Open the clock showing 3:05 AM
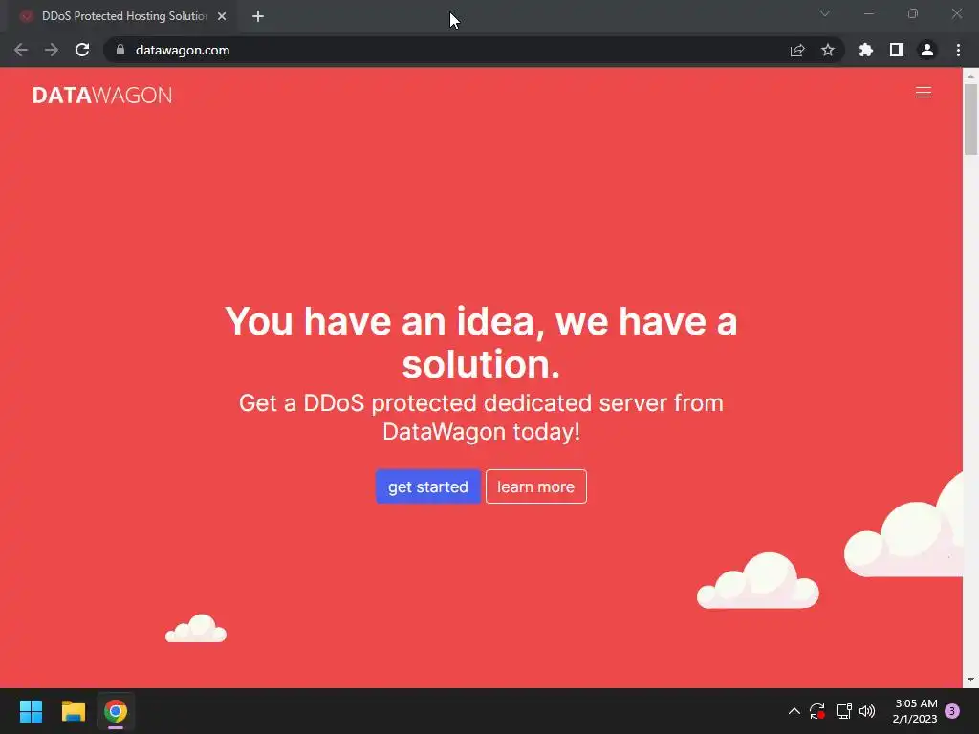The width and height of the screenshot is (979, 734). (x=915, y=711)
